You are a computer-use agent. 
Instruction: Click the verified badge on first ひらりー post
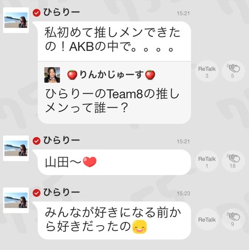[36, 13]
